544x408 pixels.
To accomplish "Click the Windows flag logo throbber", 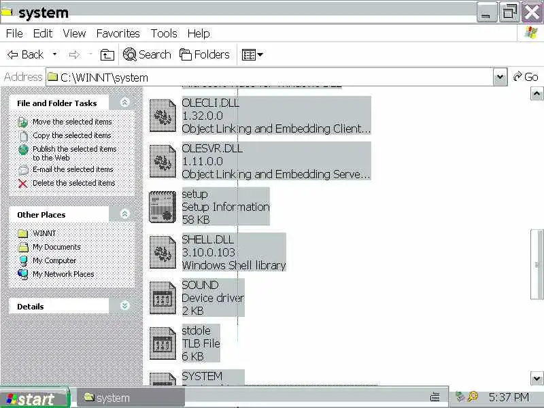I will [x=532, y=33].
